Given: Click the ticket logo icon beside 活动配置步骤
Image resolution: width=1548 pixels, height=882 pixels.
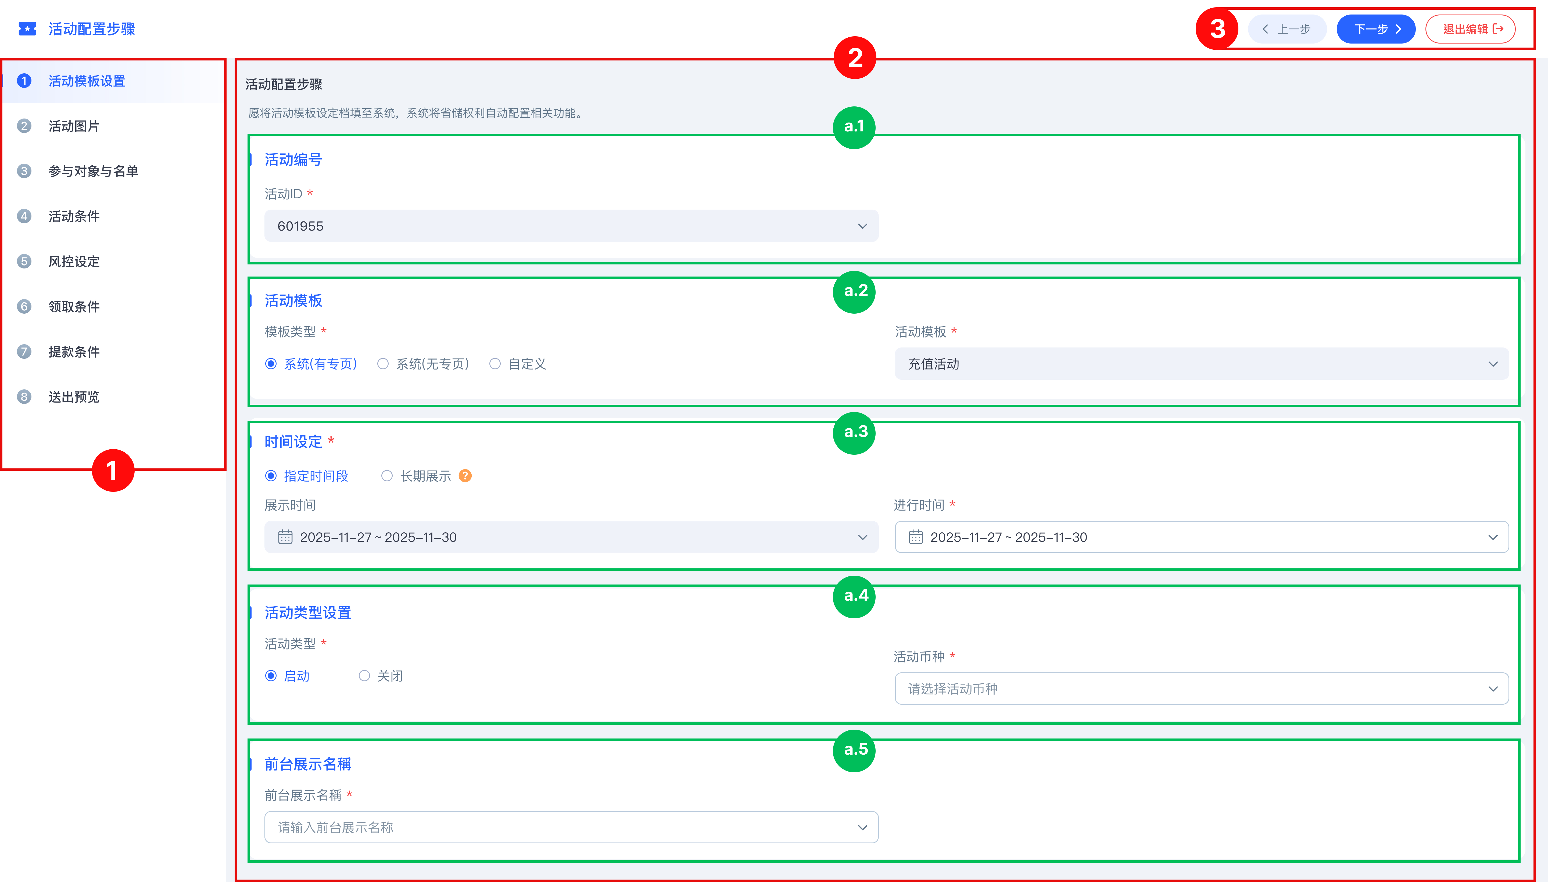Looking at the screenshot, I should tap(27, 29).
